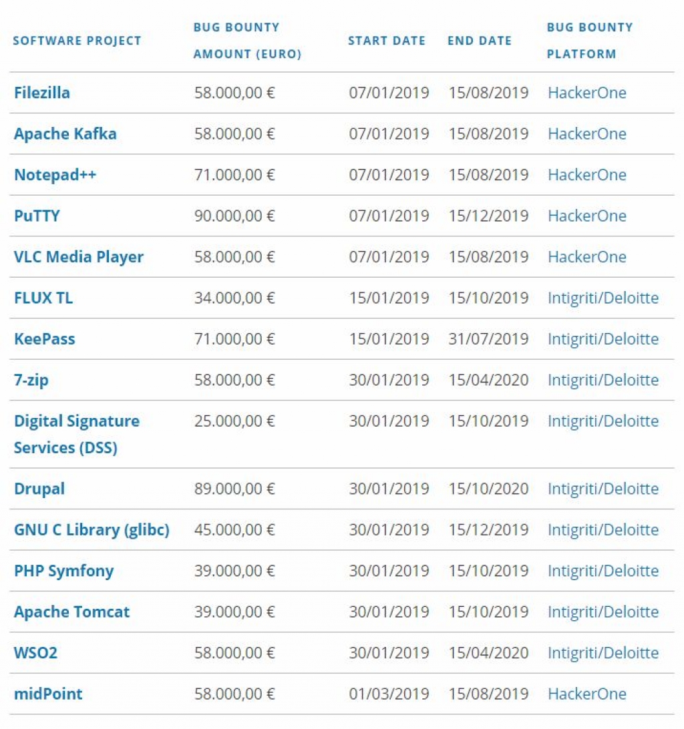Select the VLC Media Player link
Viewport: 684px width, 729px height.
point(79,256)
